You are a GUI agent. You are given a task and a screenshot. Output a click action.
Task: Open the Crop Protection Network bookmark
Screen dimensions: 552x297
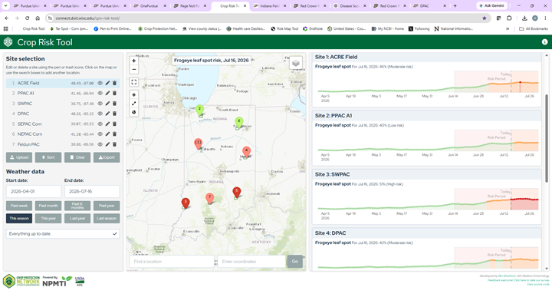(157, 29)
